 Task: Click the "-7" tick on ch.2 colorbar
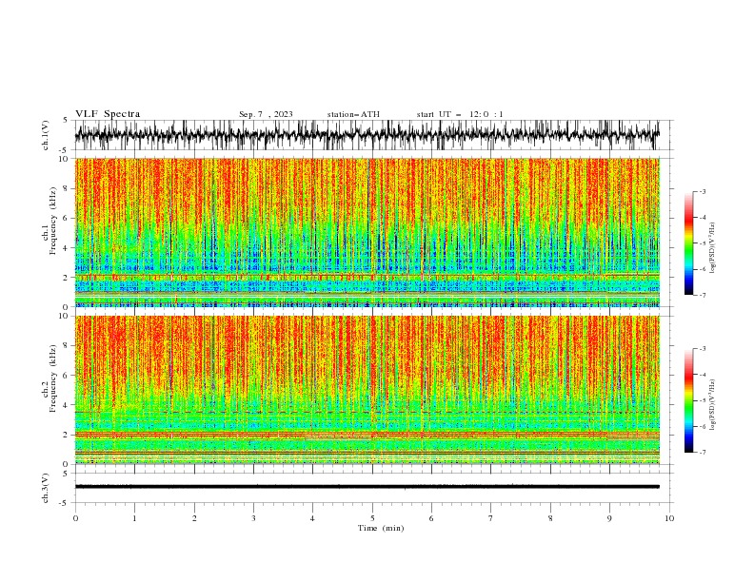(702, 453)
